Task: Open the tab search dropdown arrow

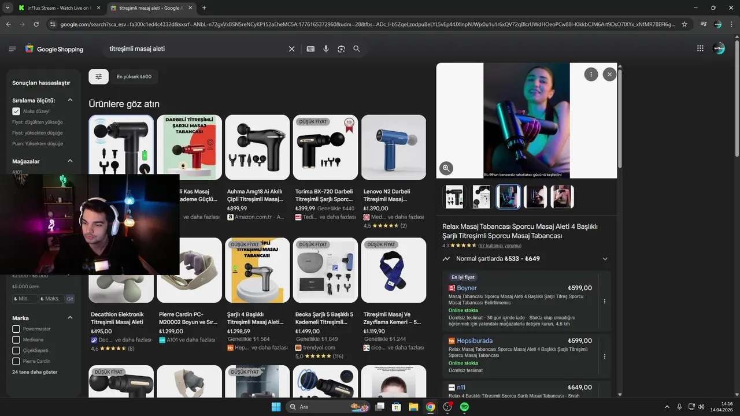Action: (7, 8)
